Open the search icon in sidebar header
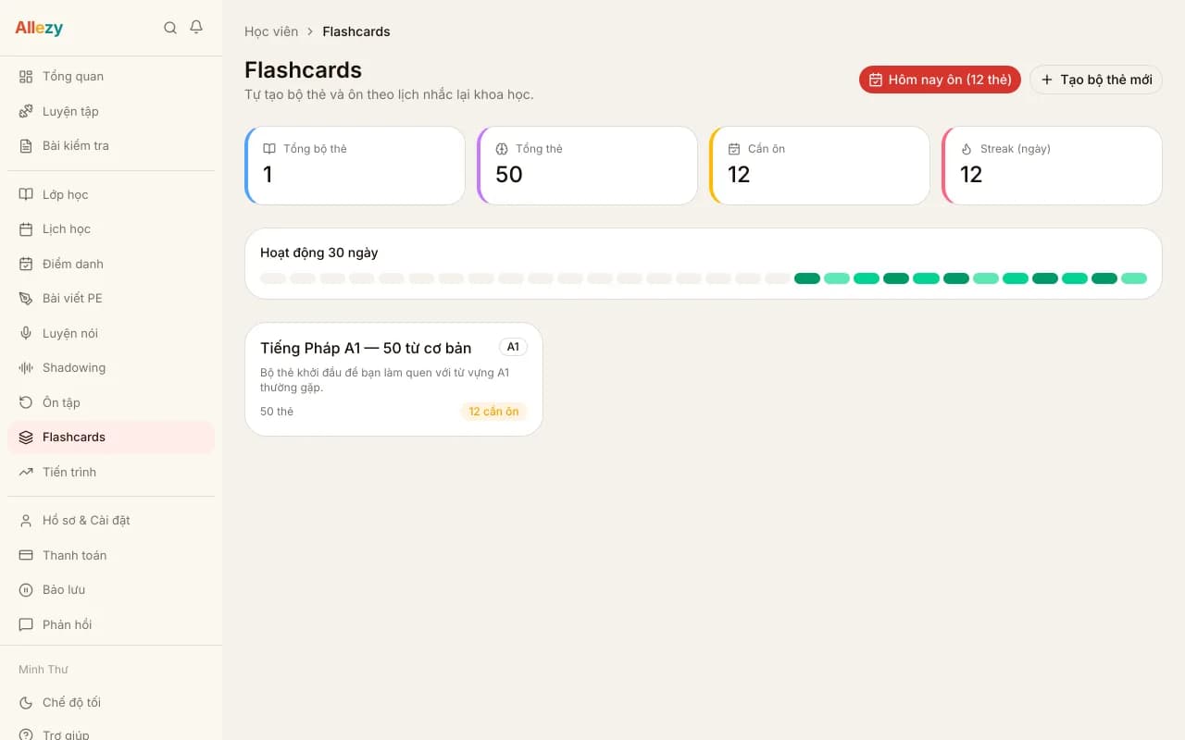Screen dimensions: 1185x740 point(170,28)
